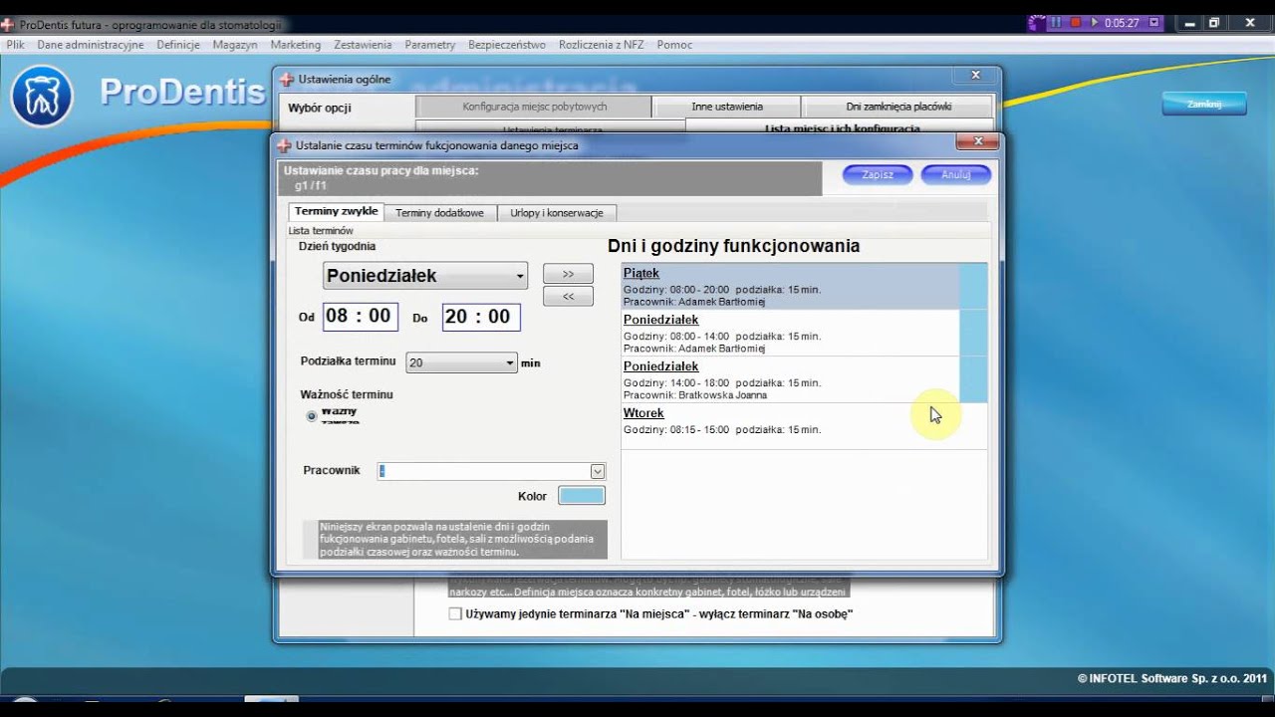
Task: Switch to the Terminy zwykłe tab
Action: tap(336, 212)
